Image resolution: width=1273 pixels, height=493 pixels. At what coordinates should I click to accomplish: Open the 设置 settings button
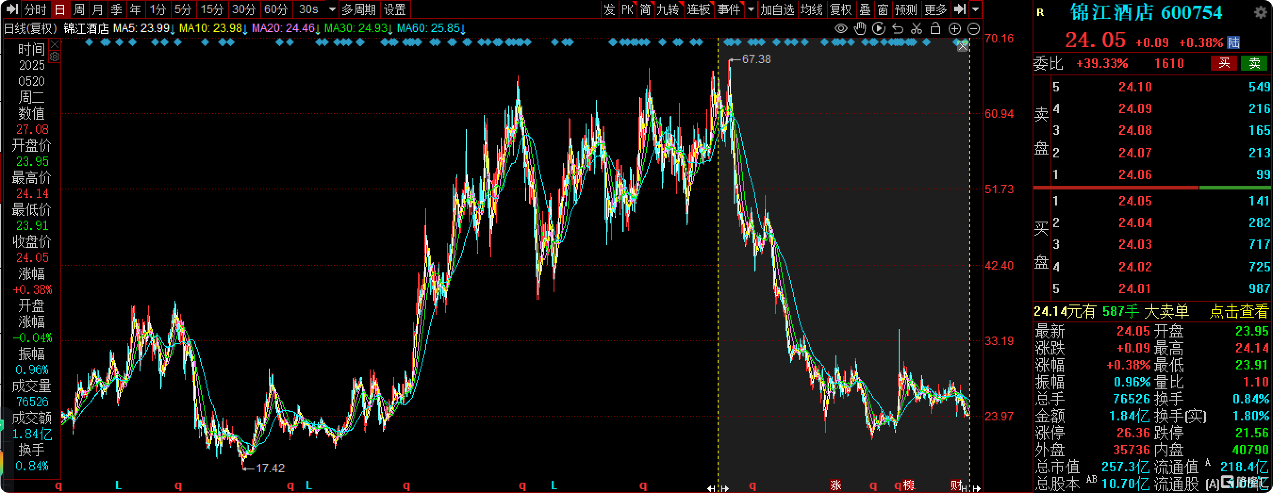[x=395, y=9]
